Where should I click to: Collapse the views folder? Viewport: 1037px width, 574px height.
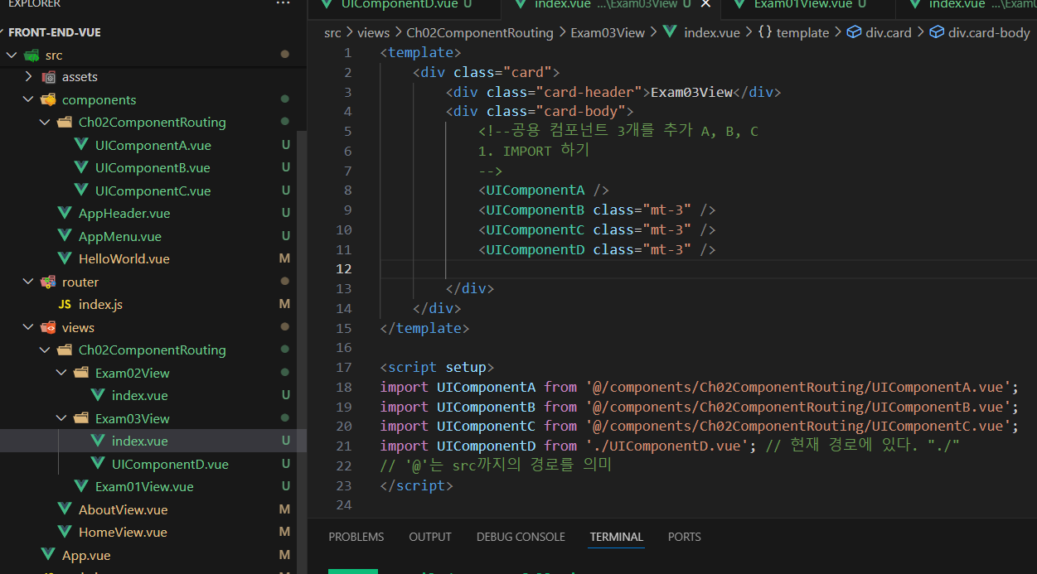[28, 327]
